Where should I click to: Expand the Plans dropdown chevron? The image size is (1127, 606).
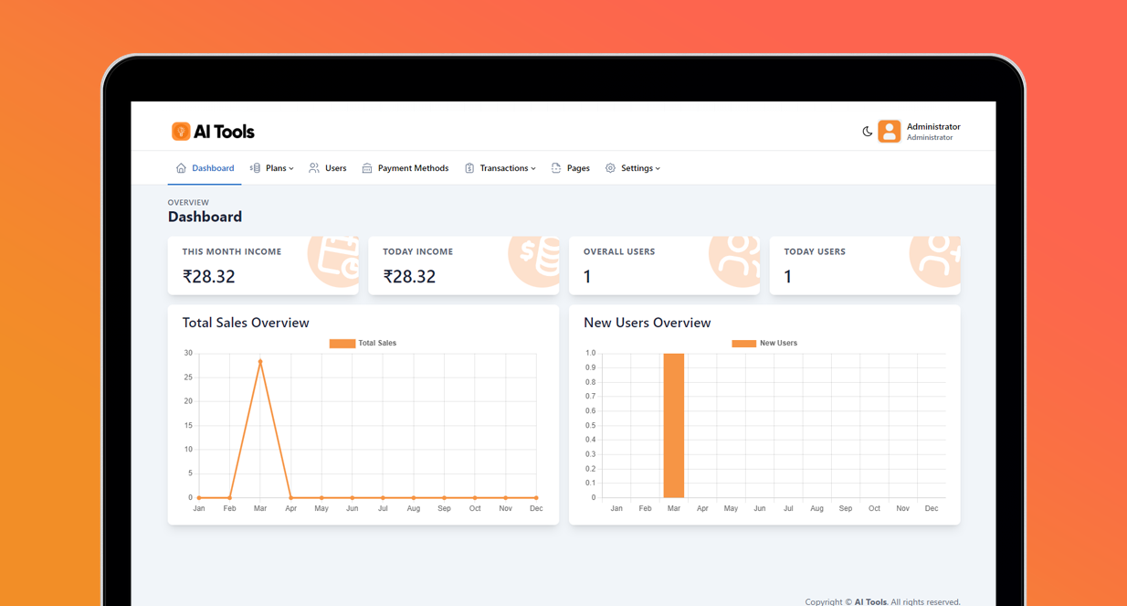(291, 168)
